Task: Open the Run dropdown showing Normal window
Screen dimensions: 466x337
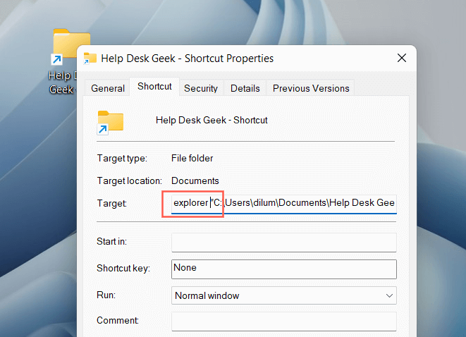Action: click(284, 295)
